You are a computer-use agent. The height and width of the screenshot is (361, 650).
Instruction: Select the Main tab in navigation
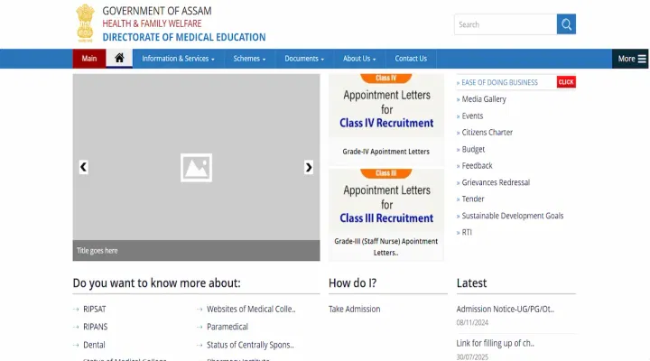89,59
